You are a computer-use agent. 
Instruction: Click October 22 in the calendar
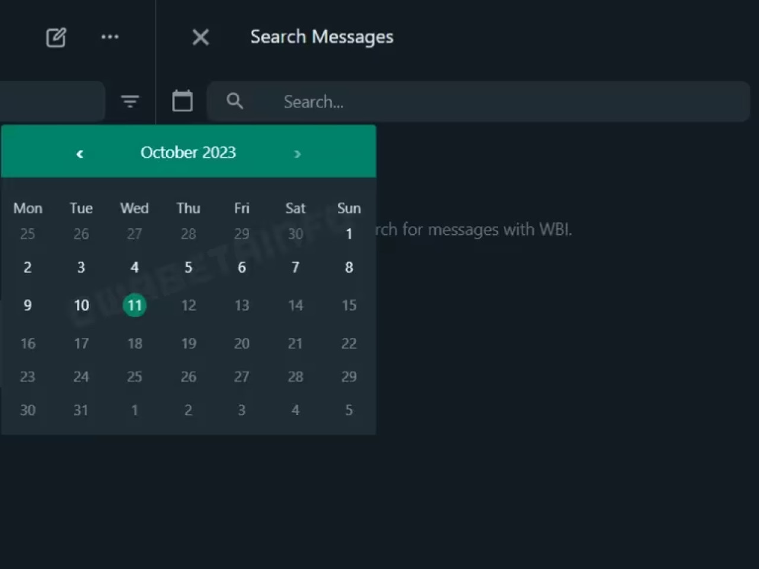pyautogui.click(x=349, y=343)
